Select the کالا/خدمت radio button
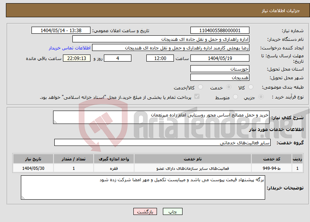Image resolution: width=310 pixels, height=222 pixels. click(x=200, y=87)
